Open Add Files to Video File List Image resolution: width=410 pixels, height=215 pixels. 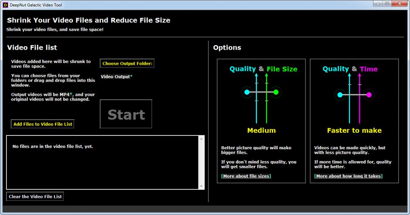pyautogui.click(x=43, y=124)
